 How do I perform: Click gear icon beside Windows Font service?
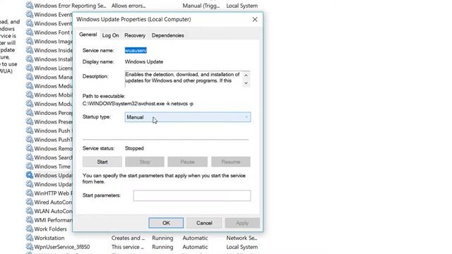[x=30, y=32]
